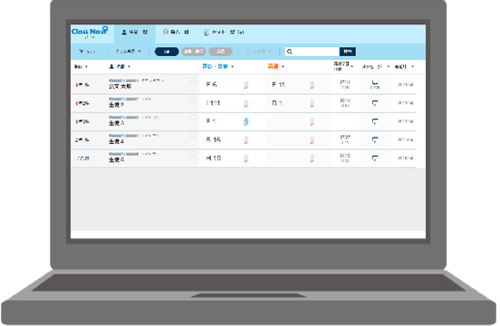Screen dimensions: 500x326
Task: Click the filter funnel icon in the toolbar
Action: click(82, 52)
